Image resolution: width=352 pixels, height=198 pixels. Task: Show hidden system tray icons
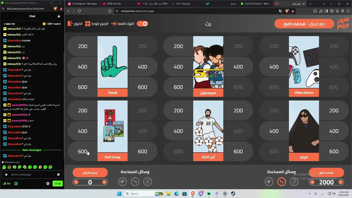(310, 194)
